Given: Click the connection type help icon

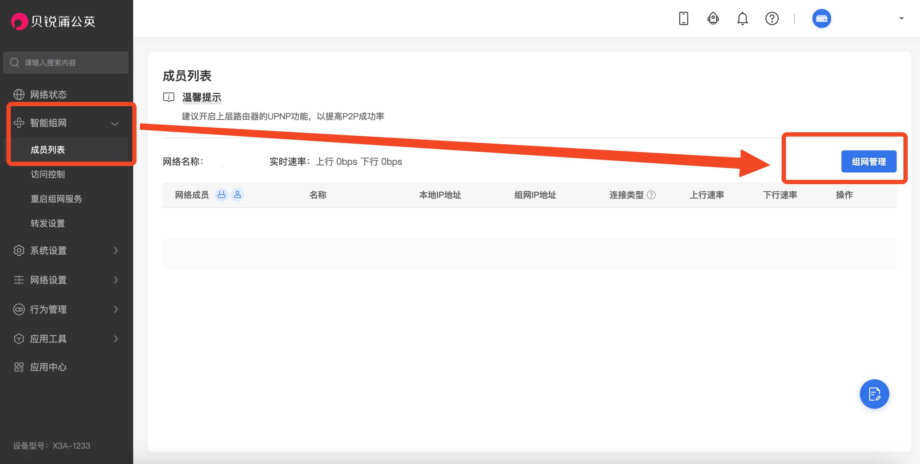Looking at the screenshot, I should (x=651, y=195).
